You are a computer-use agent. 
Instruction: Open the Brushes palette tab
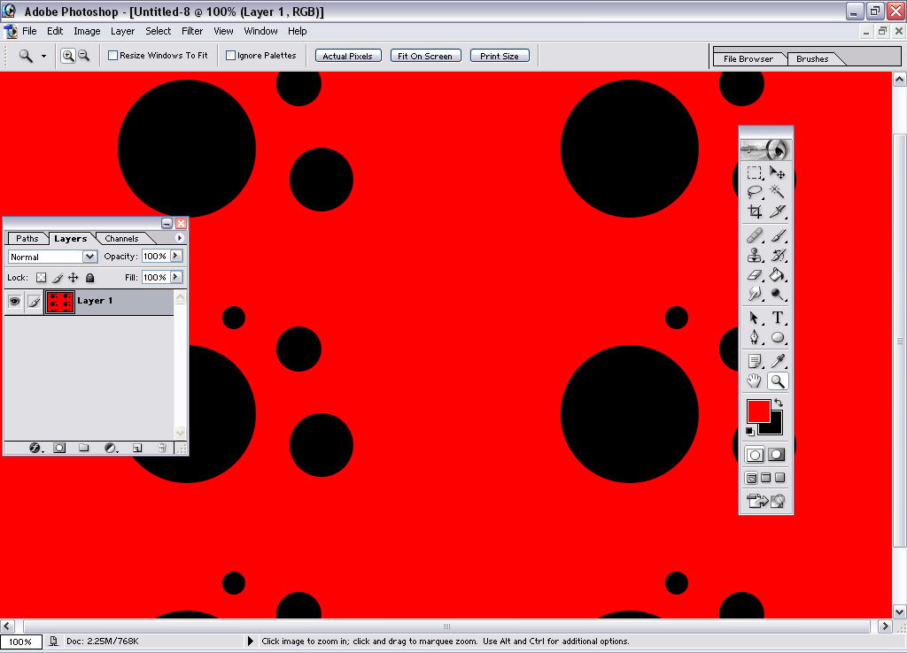pos(812,59)
